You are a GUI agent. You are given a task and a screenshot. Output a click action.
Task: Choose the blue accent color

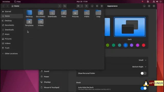[x=126, y=45]
